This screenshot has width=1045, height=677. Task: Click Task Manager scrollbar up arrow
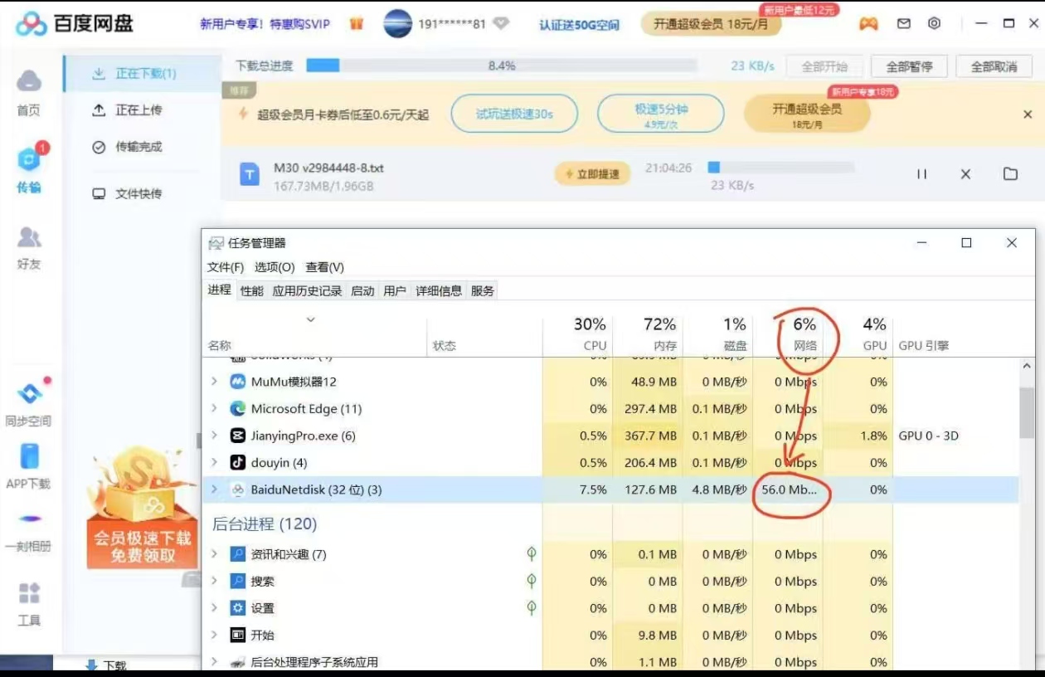pyautogui.click(x=1027, y=366)
